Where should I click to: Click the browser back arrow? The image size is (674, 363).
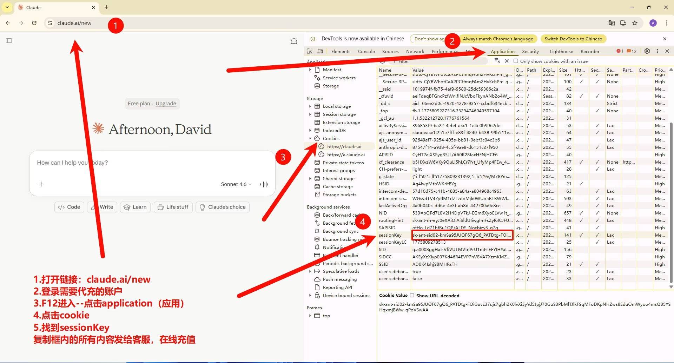(x=8, y=23)
